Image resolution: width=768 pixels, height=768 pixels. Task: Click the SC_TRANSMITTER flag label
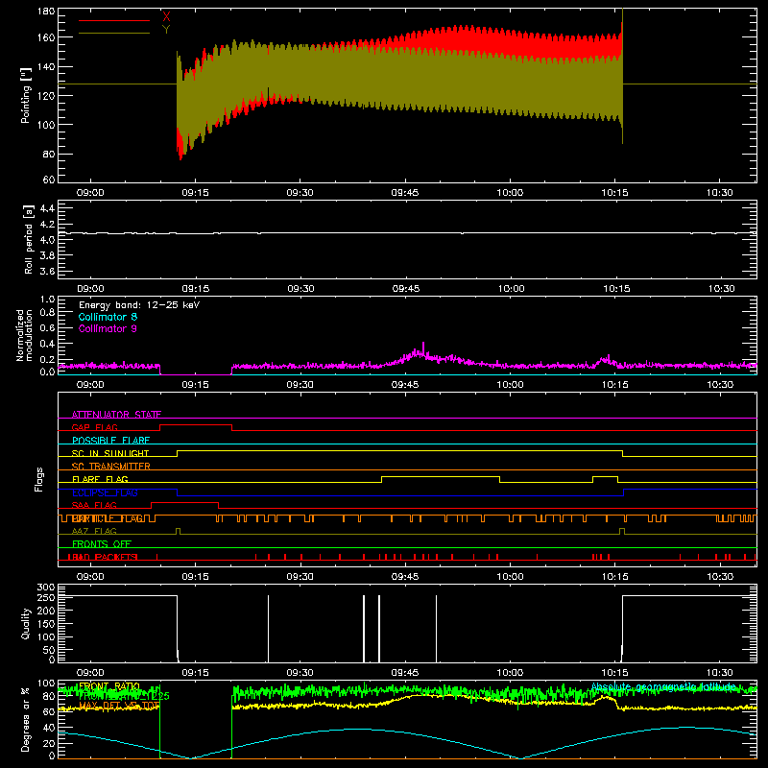coord(111,467)
